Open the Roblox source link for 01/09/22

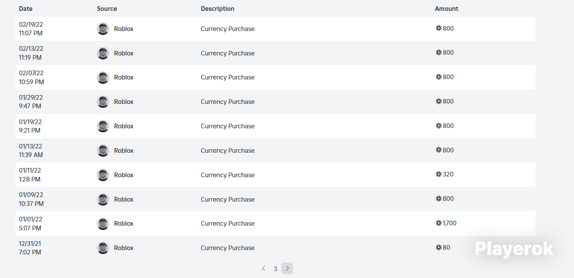coord(124,199)
